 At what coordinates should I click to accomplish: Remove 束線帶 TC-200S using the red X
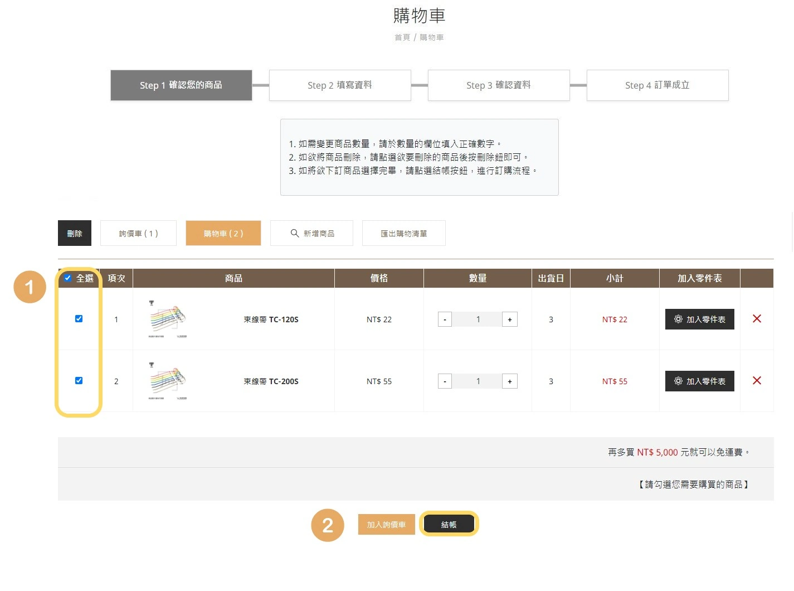click(x=757, y=381)
